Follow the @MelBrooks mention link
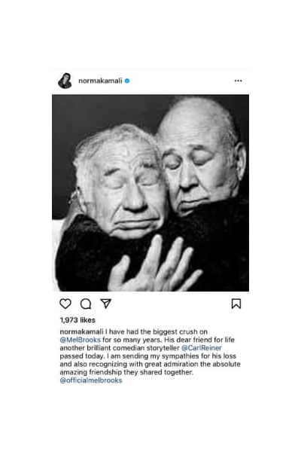The width and height of the screenshot is (301, 452). (80, 340)
